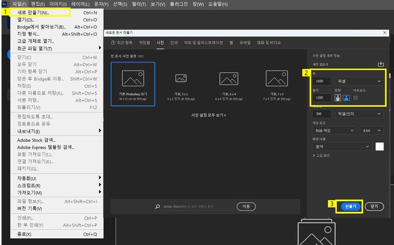
Task: Click the width field showing 1600
Action: (x=322, y=81)
